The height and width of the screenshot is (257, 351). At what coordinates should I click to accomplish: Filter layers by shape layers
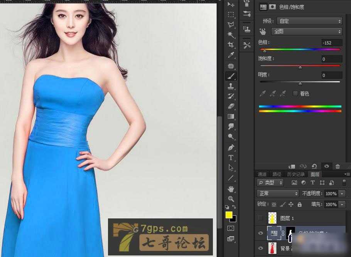[x=322, y=183]
